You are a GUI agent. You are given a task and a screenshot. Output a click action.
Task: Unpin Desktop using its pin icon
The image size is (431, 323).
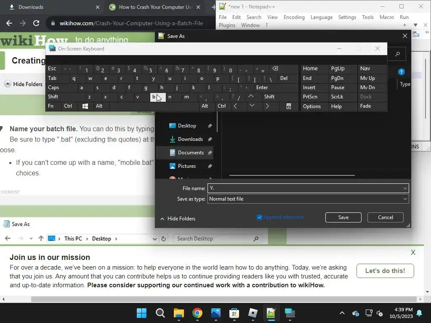click(210, 125)
